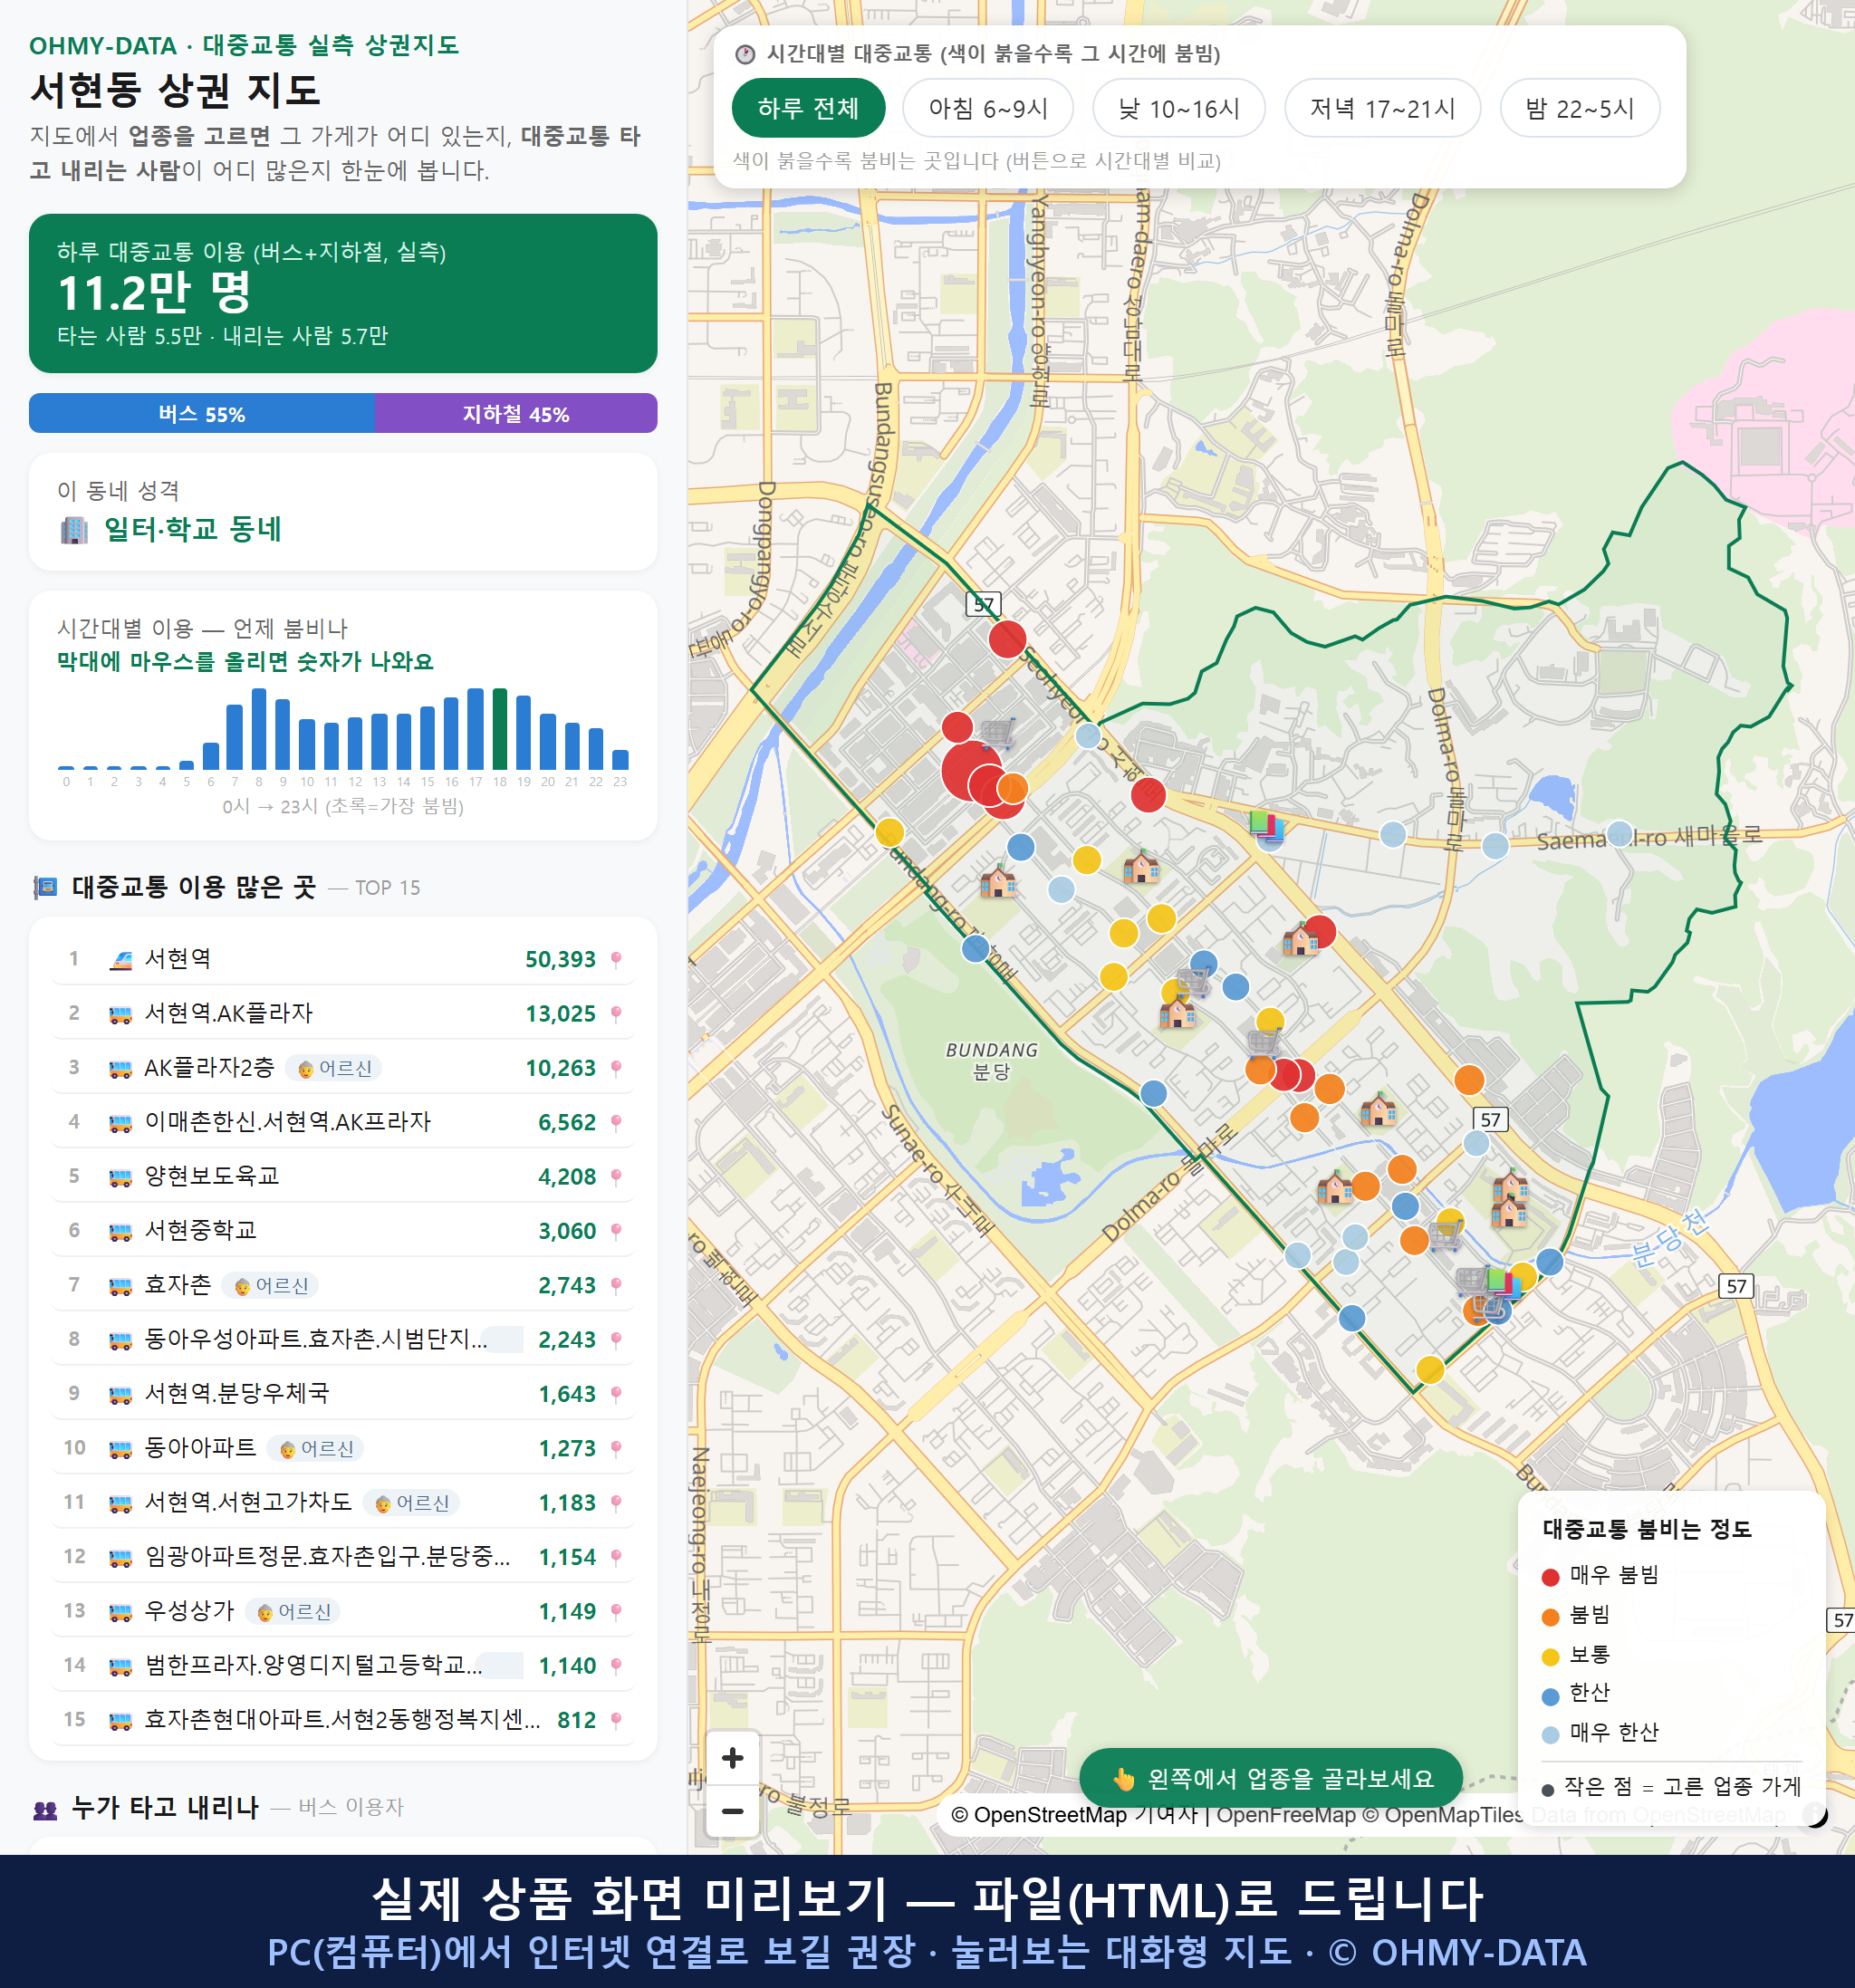Click the 붐빔 orange legend dot
Image resolution: width=1855 pixels, height=1988 pixels.
coord(1551,1617)
